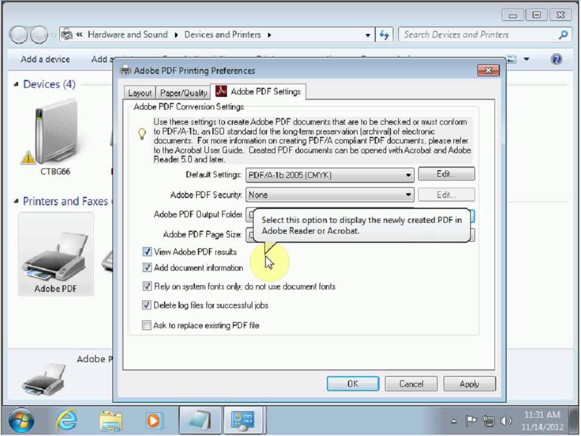
Task: Open the Windows Start orb
Action: pos(21,420)
